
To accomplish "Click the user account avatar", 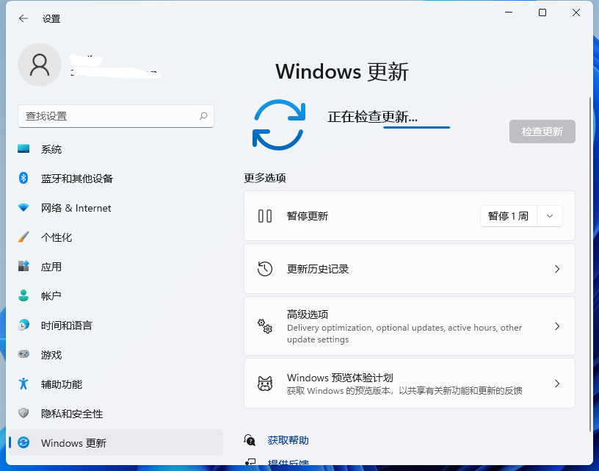I will coord(40,65).
